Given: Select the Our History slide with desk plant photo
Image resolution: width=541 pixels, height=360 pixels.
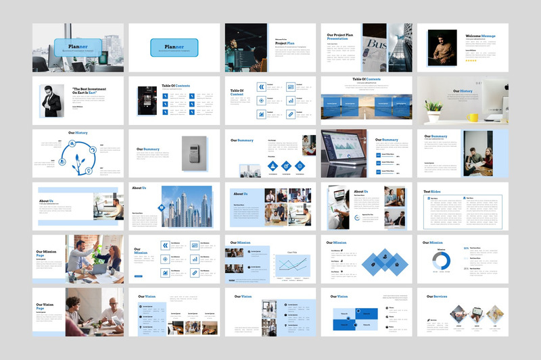Looking at the screenshot, I should [x=463, y=101].
